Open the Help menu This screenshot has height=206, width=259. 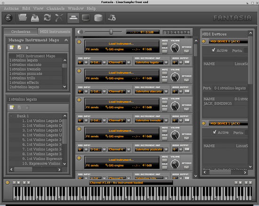[x=91, y=8]
